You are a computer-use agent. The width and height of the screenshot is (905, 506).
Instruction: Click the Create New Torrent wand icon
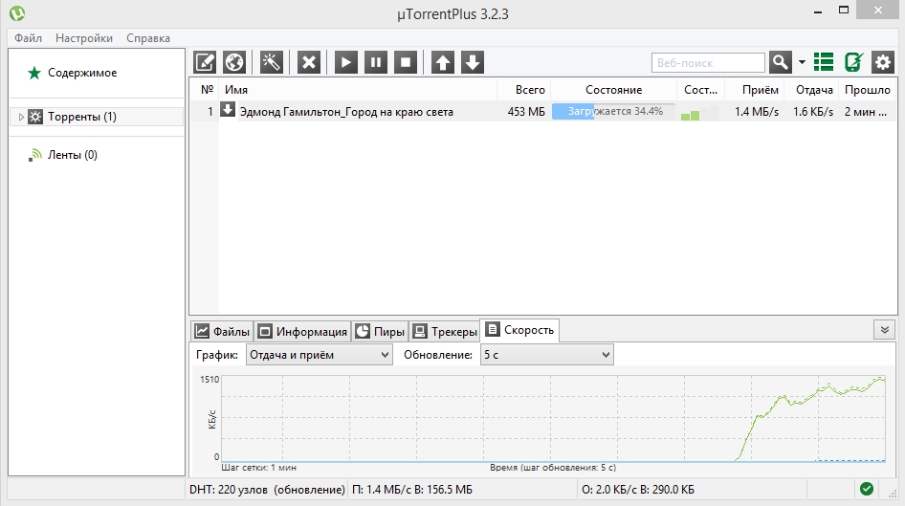pyautogui.click(x=271, y=62)
